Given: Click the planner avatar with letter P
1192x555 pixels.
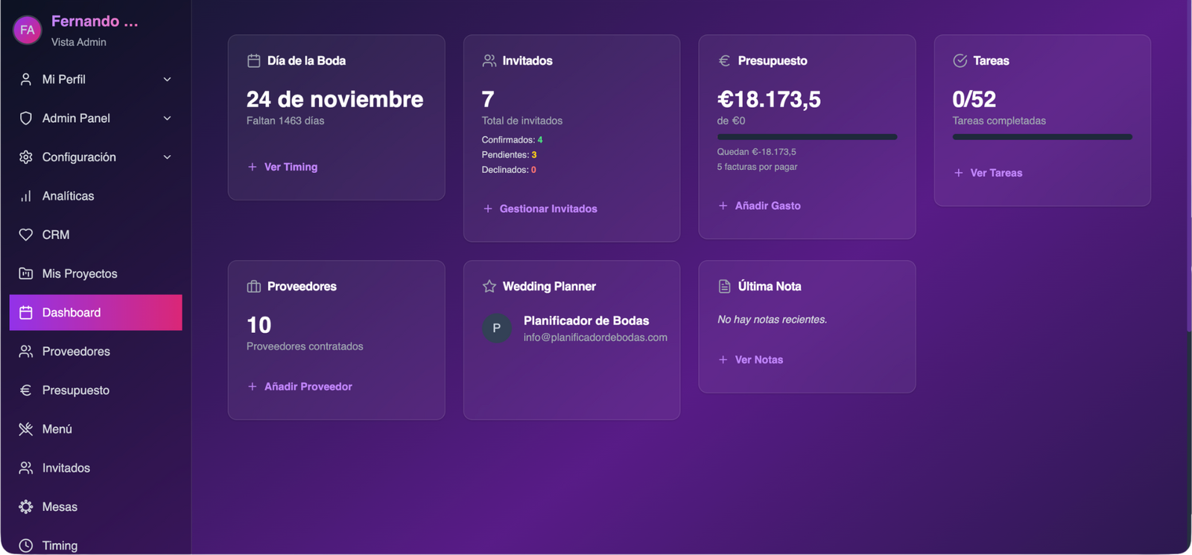Looking at the screenshot, I should tap(497, 328).
